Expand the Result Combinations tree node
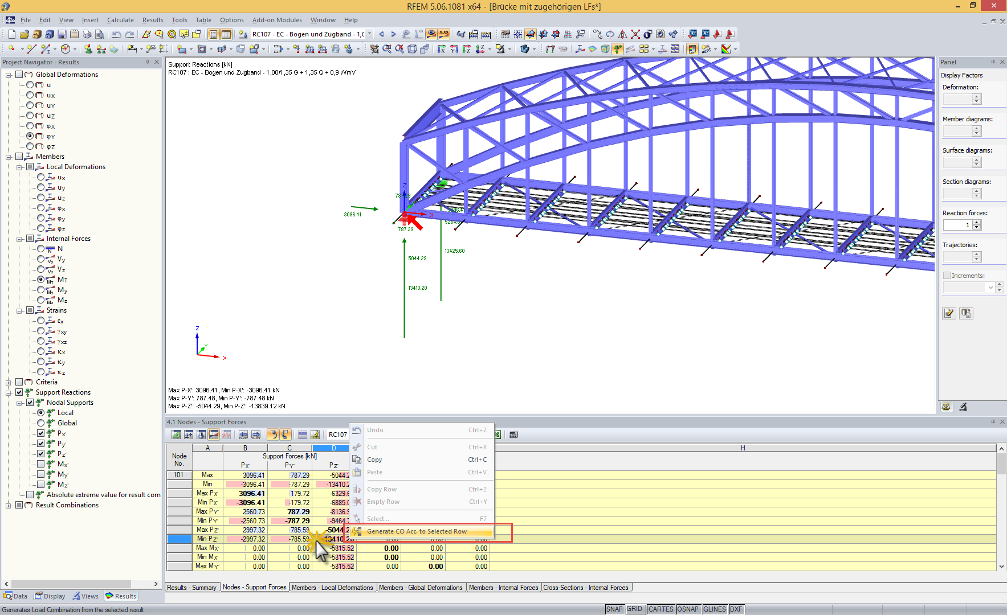Screen dimensions: 1007x615 [9, 505]
